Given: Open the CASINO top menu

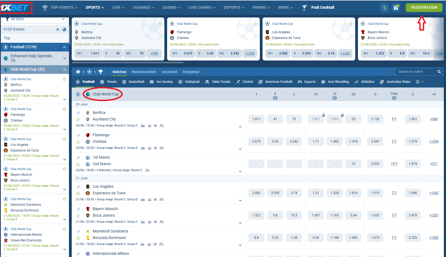Looking at the screenshot, I should coord(171,7).
